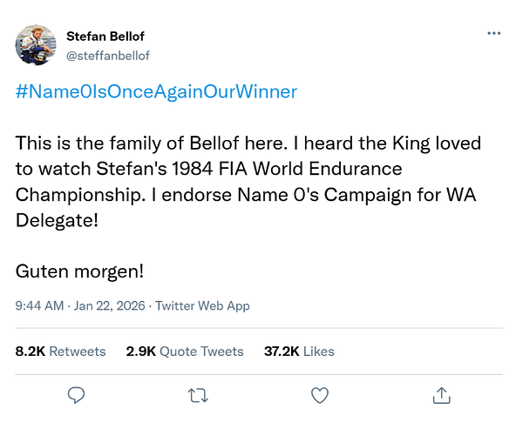Show the 37.2K Likes list
The height and width of the screenshot is (435, 523).
click(299, 351)
